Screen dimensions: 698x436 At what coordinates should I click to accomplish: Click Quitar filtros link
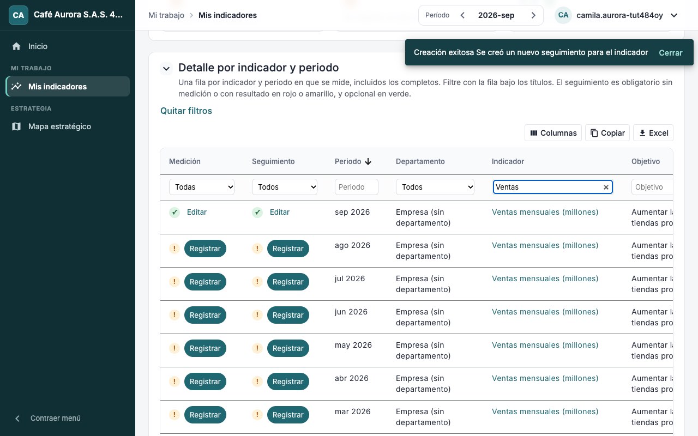tap(186, 111)
